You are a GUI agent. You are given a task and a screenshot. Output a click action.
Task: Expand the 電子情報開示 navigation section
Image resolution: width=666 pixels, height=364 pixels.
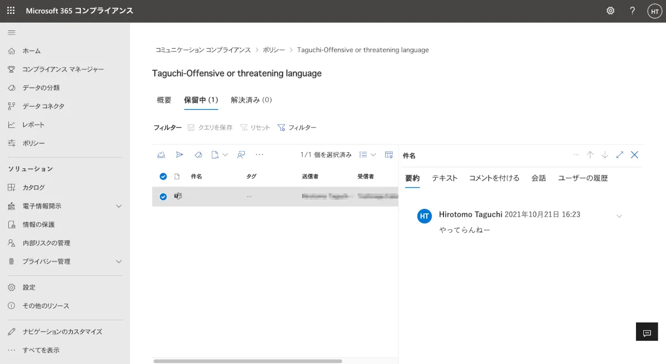118,206
